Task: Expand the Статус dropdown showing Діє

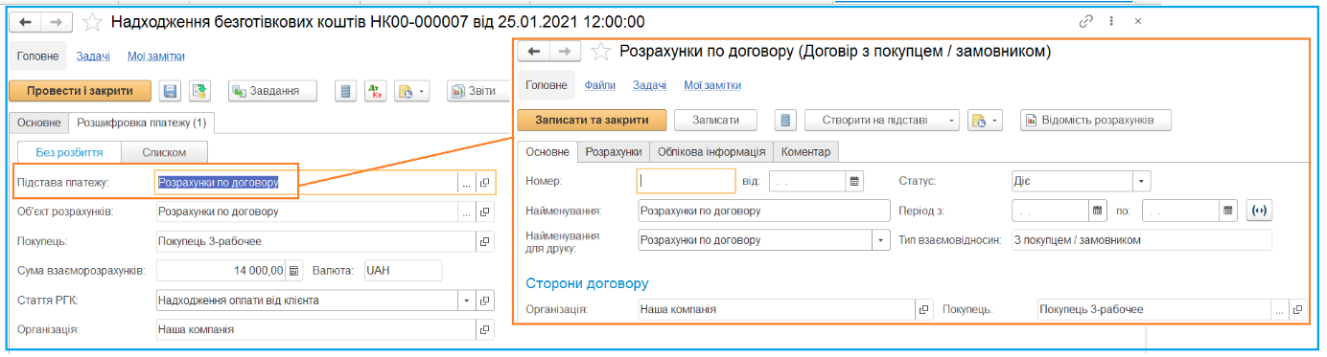Action: [1141, 181]
